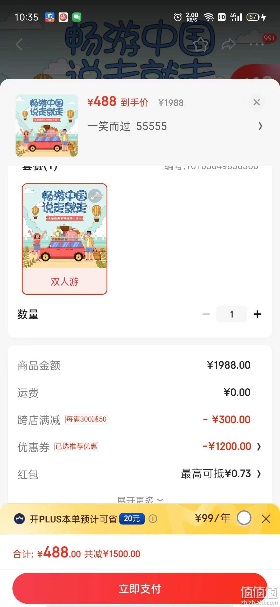The image size is (280, 607).
Task: Tap the 立即支付 pay button
Action: [x=140, y=588]
